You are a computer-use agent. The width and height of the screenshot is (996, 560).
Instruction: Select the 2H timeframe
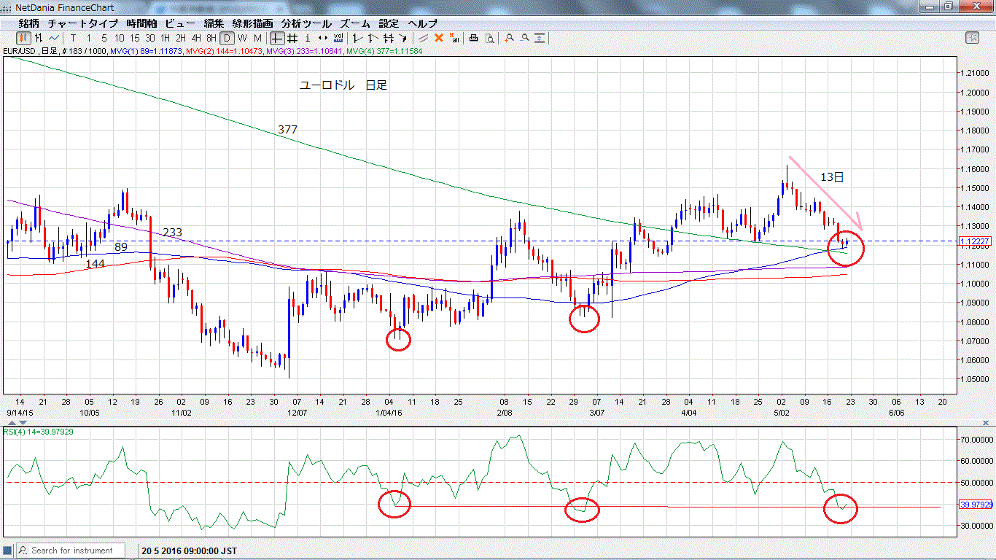click(180, 38)
